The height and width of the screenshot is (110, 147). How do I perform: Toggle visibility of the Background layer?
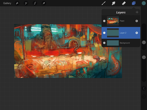tap(104, 43)
